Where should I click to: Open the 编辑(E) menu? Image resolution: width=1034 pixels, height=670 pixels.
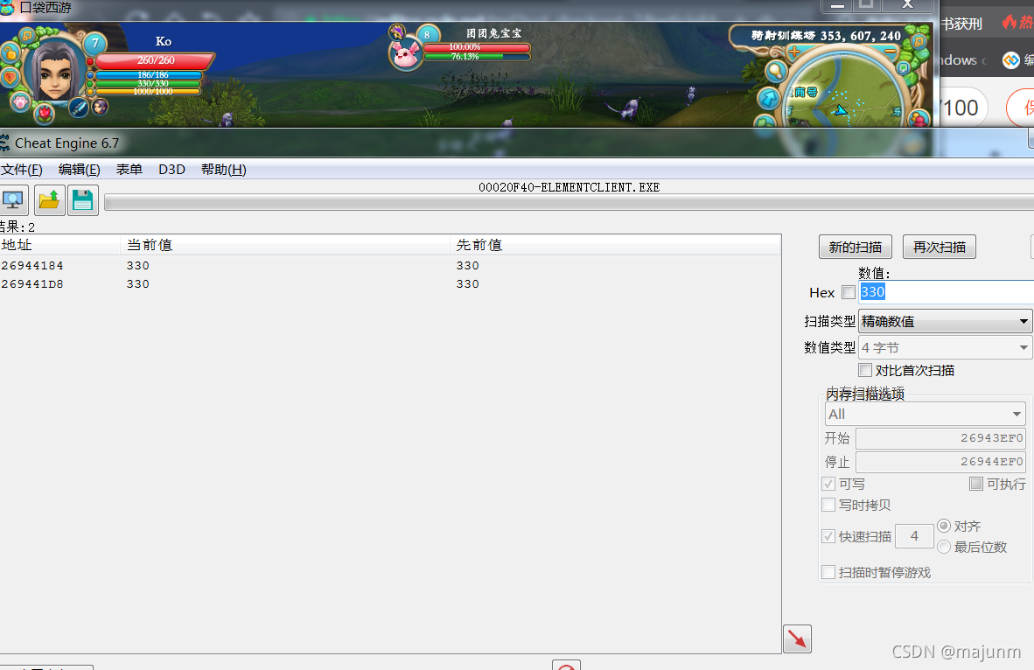(x=79, y=170)
